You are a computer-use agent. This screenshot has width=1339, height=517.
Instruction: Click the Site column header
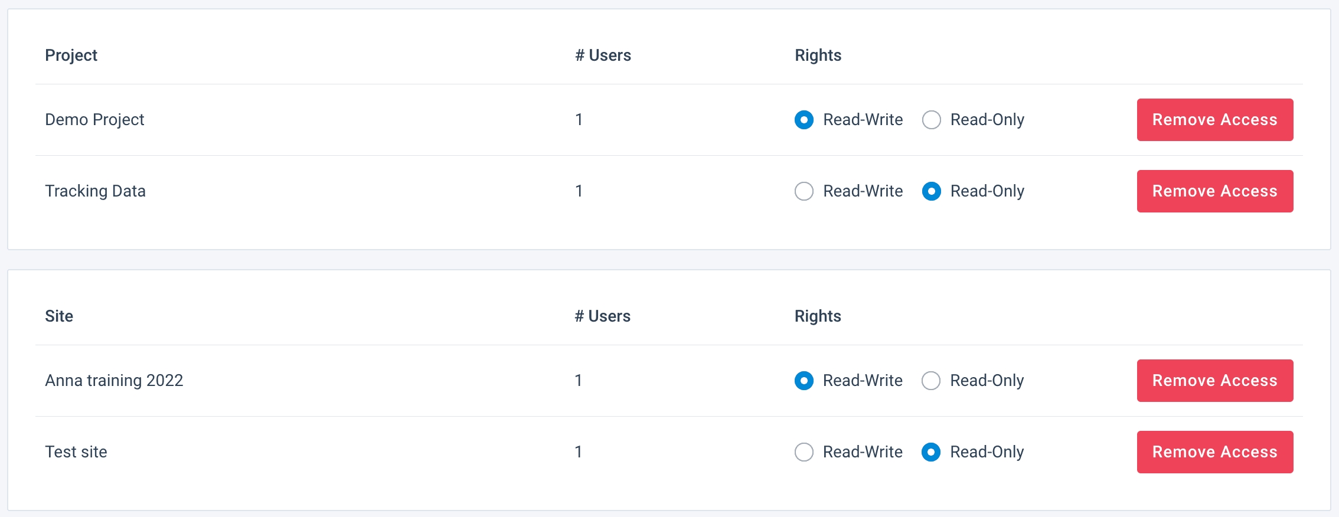click(59, 316)
